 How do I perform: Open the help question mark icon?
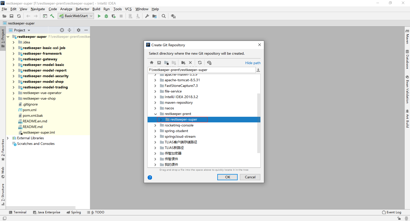[x=150, y=177]
